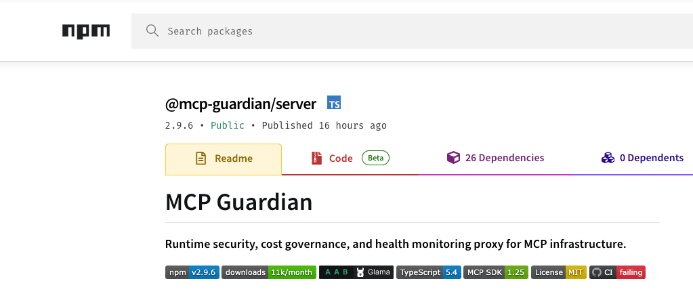Focus the Search packages field
The height and width of the screenshot is (296, 693).
pyautogui.click(x=412, y=31)
